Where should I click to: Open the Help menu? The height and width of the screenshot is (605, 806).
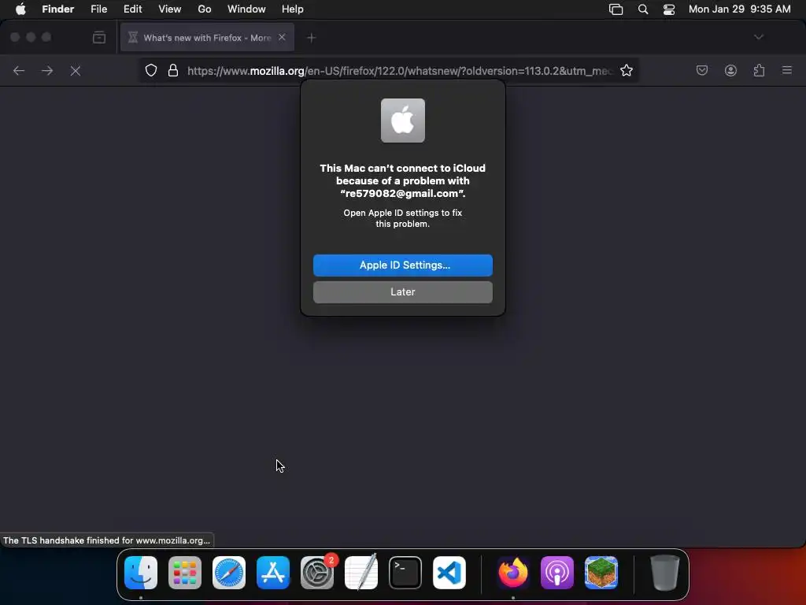[x=293, y=9]
